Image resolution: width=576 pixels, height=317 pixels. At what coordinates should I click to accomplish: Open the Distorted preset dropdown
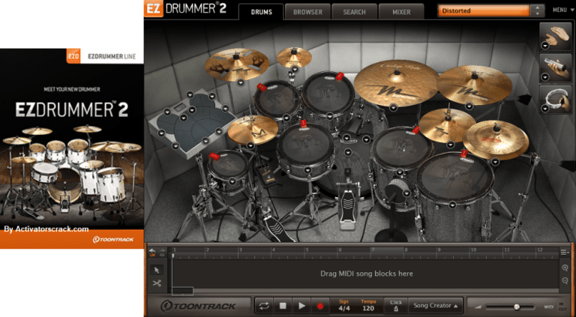(484, 10)
